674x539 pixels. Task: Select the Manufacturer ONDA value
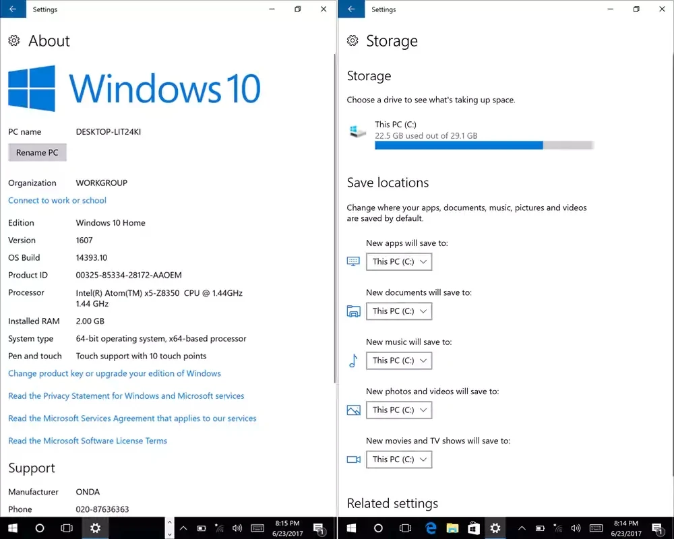point(88,492)
